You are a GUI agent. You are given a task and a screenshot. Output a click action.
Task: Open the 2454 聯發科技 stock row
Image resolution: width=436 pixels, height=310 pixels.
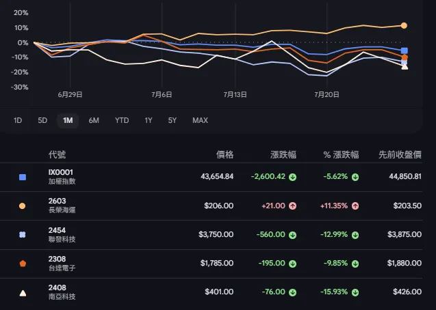coord(211,235)
